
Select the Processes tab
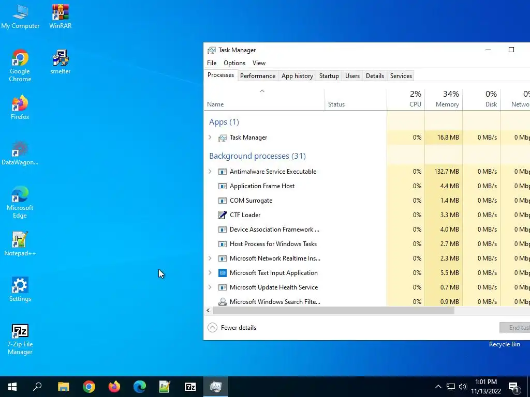[x=220, y=75]
